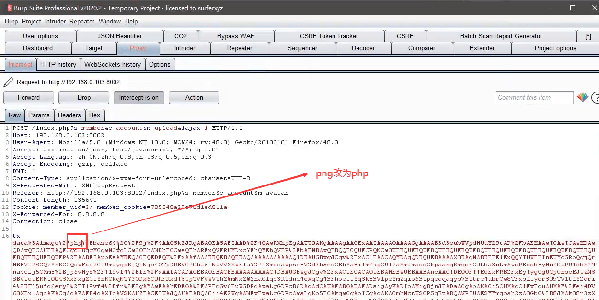The width and height of the screenshot is (599, 300).
Task: Go to the Extender tab
Action: [482, 48]
